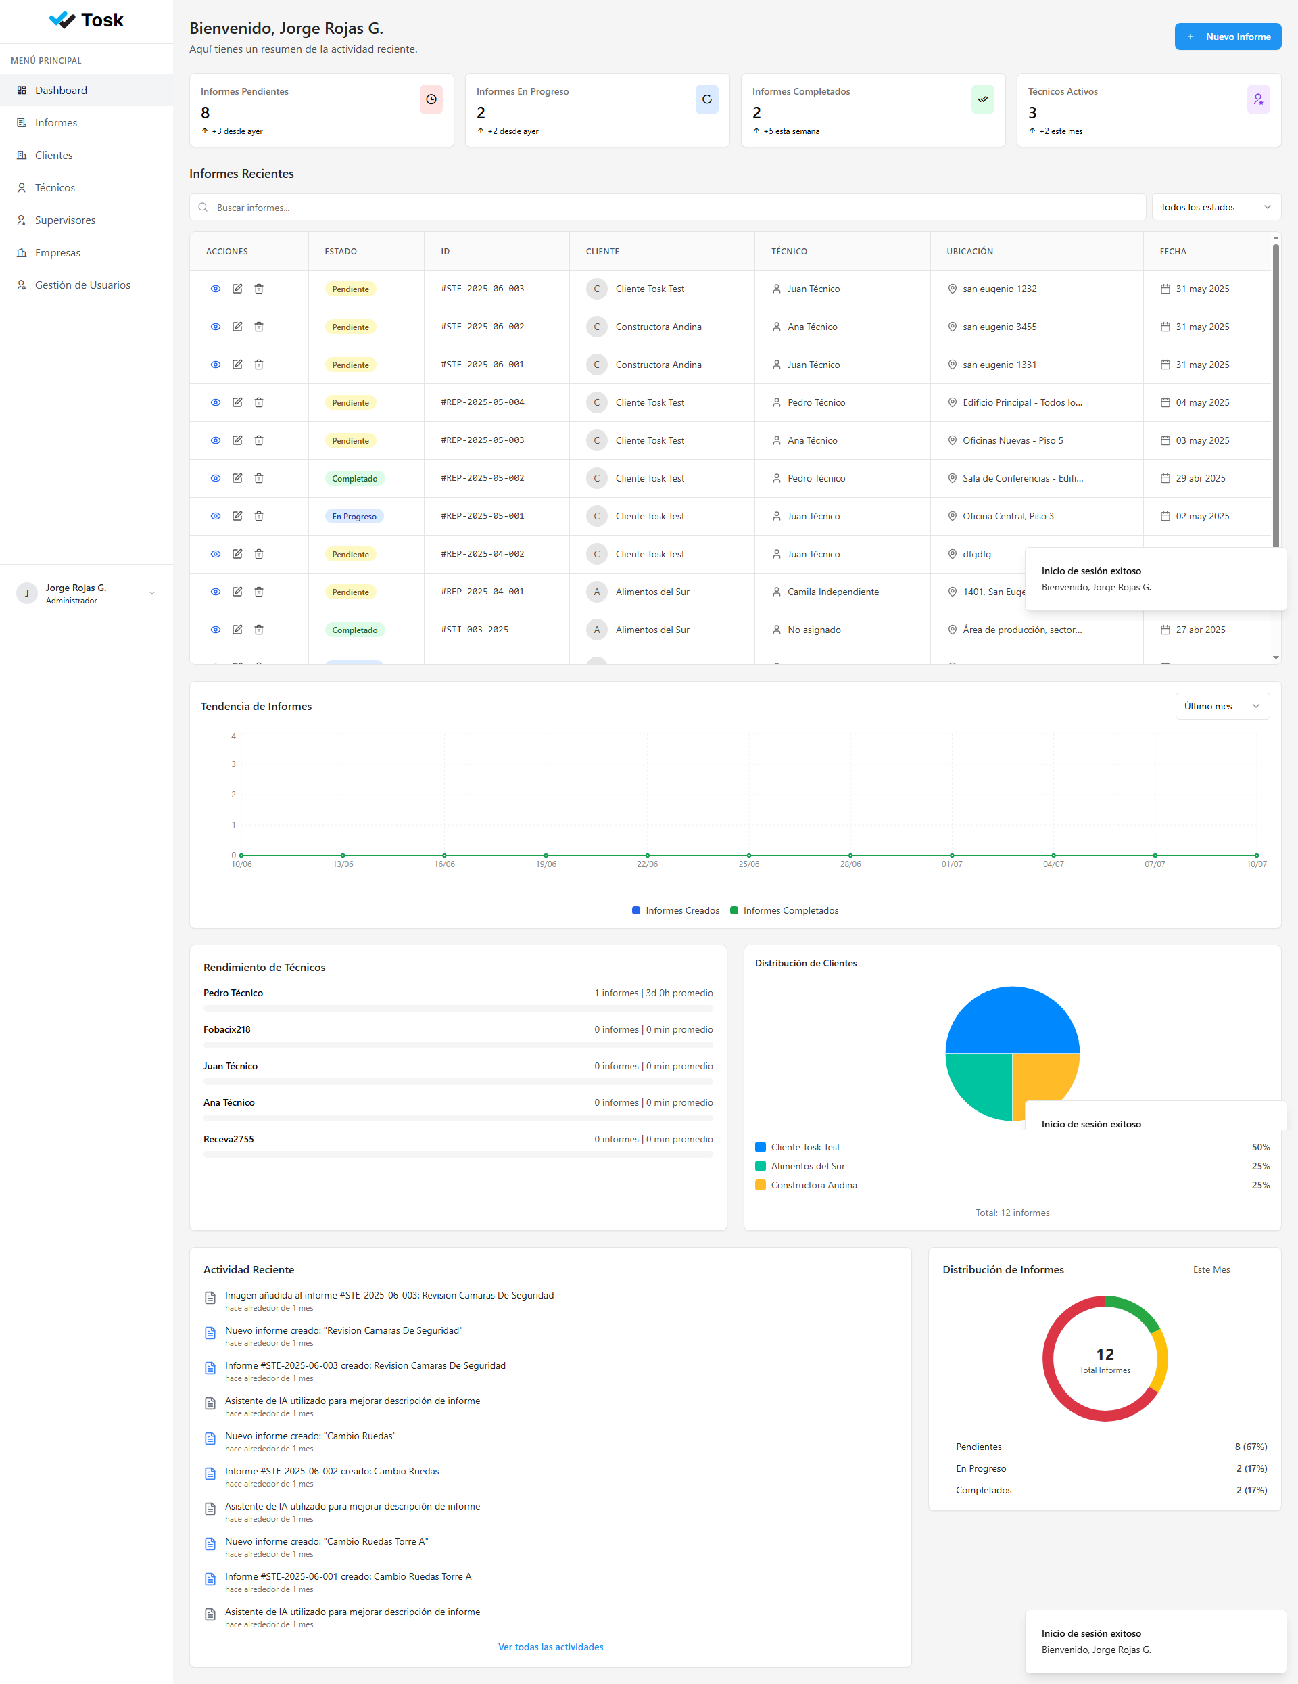
Task: Edit report #REP-2025-05-003 with pencil icon
Action: point(237,440)
